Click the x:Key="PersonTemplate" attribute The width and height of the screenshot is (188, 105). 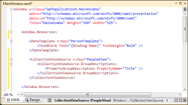click(79, 41)
